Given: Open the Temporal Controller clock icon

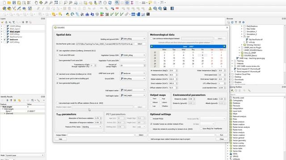Looking at the screenshot, I should (105, 3).
